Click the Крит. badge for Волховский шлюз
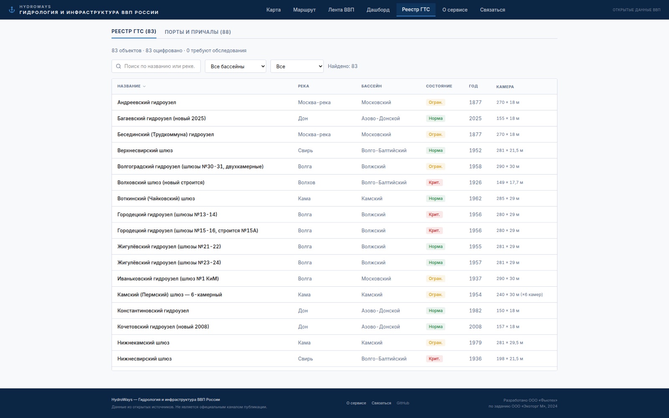Screen dimensions: 669x418 pos(434,182)
